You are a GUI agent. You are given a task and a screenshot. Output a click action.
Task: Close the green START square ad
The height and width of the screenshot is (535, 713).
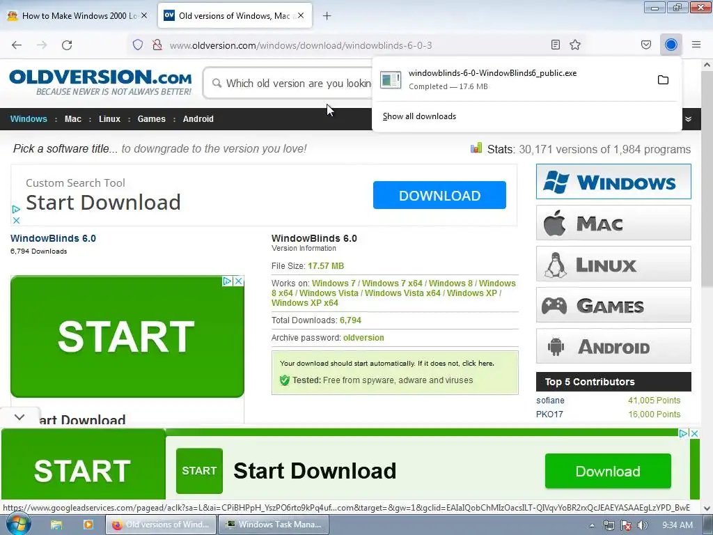[238, 281]
